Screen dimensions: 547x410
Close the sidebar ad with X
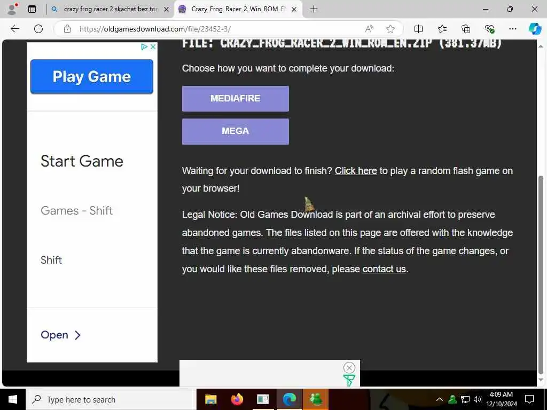point(153,47)
